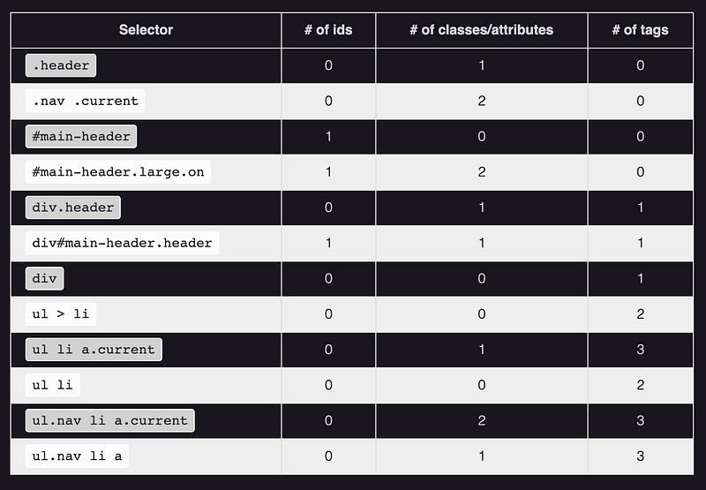
Task: Click the div#main-header.header selector
Action: pyautogui.click(x=122, y=243)
